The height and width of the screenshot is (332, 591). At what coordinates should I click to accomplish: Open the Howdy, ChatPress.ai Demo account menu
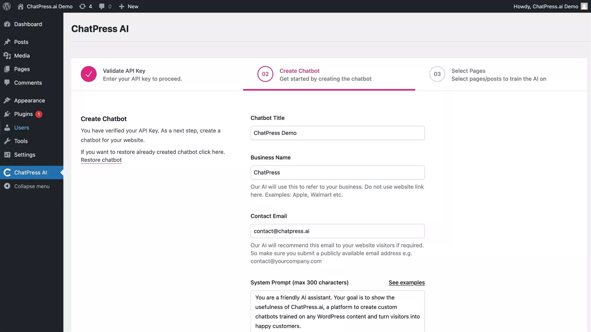pos(545,6)
